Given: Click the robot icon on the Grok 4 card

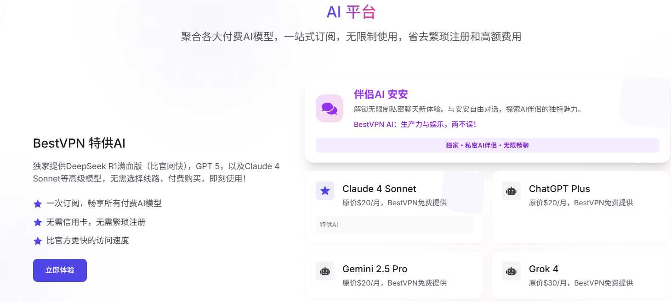Looking at the screenshot, I should [511, 271].
